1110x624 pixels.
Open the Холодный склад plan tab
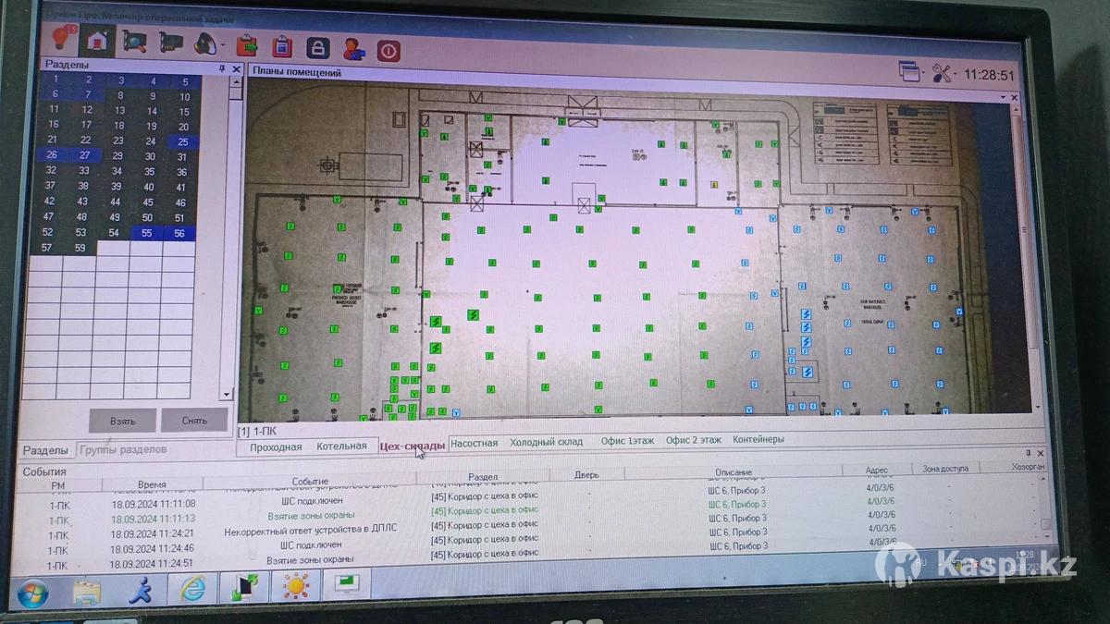546,442
